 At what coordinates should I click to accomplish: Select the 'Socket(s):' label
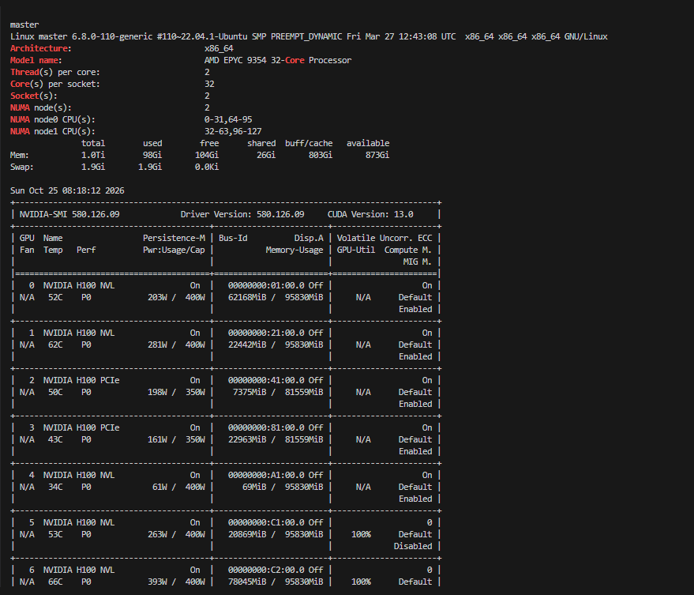tap(34, 96)
